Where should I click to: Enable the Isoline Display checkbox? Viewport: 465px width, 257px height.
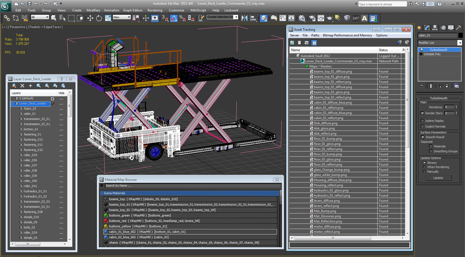pos(422,121)
